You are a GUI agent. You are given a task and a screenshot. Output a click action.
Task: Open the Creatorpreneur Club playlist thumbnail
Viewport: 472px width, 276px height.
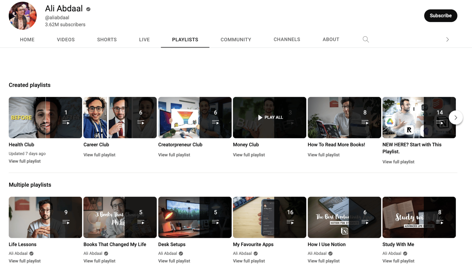point(195,118)
